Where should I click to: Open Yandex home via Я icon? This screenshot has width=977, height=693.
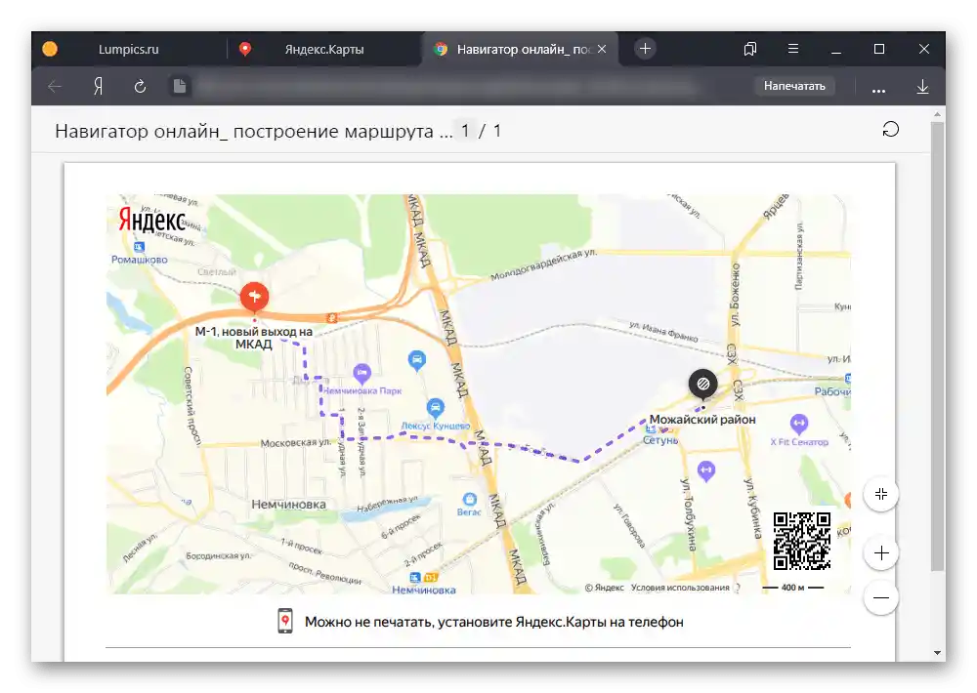click(x=98, y=87)
